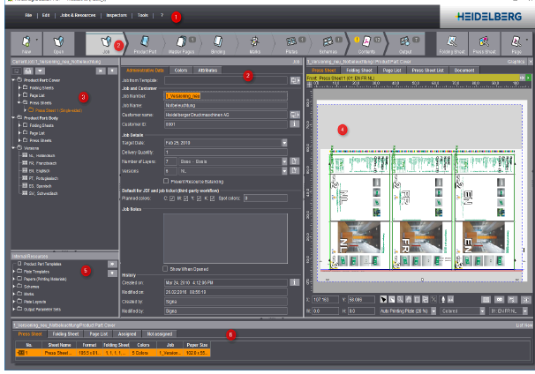This screenshot has height=374, width=535.
Task: Open the File menu
Action: [x=28, y=15]
